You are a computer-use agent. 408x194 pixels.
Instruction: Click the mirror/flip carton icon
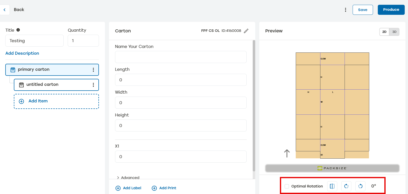point(332,186)
